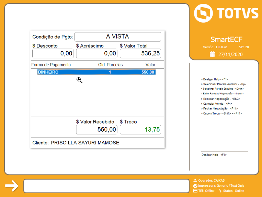Click Reiniciar Negociação ESC help item

tap(220, 99)
